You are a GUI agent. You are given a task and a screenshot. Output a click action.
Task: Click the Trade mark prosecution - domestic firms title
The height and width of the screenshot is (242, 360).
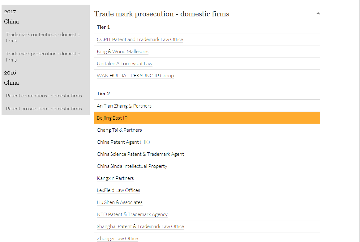point(162,14)
